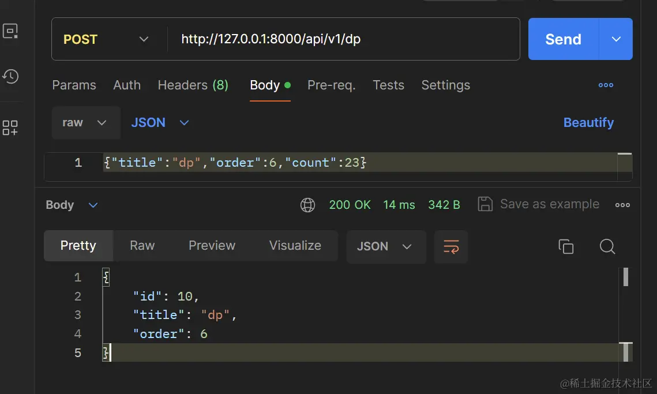Switch to the Params tab
Image resolution: width=657 pixels, height=394 pixels.
74,85
